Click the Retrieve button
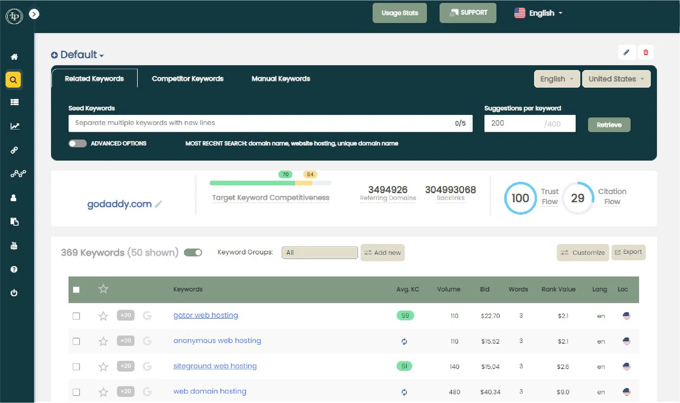Viewport: 680px width, 403px height. [609, 125]
